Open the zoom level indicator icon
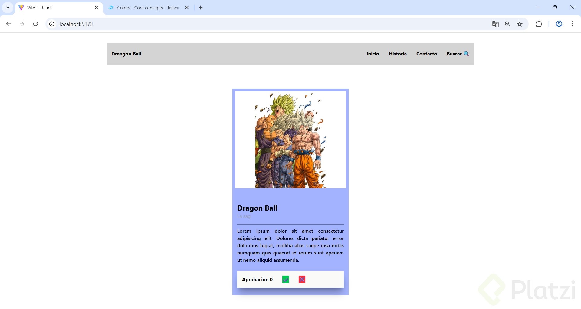The height and width of the screenshot is (309, 581). point(507,24)
